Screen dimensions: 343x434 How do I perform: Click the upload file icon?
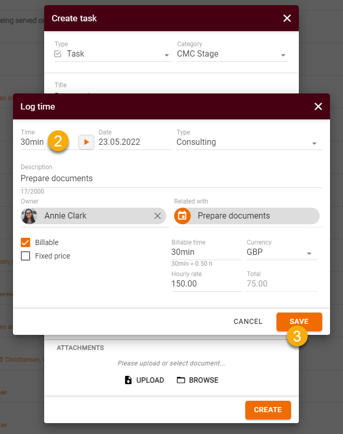click(x=128, y=380)
